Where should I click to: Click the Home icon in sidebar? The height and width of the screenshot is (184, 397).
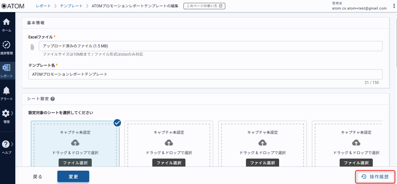[6, 22]
